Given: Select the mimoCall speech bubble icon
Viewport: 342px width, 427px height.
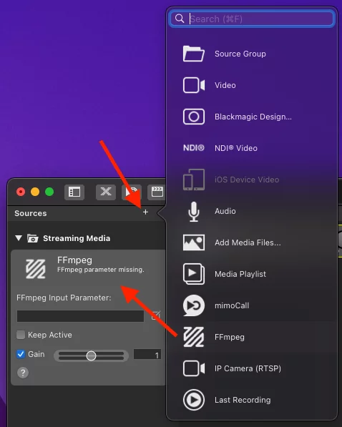Looking at the screenshot, I should [x=194, y=305].
